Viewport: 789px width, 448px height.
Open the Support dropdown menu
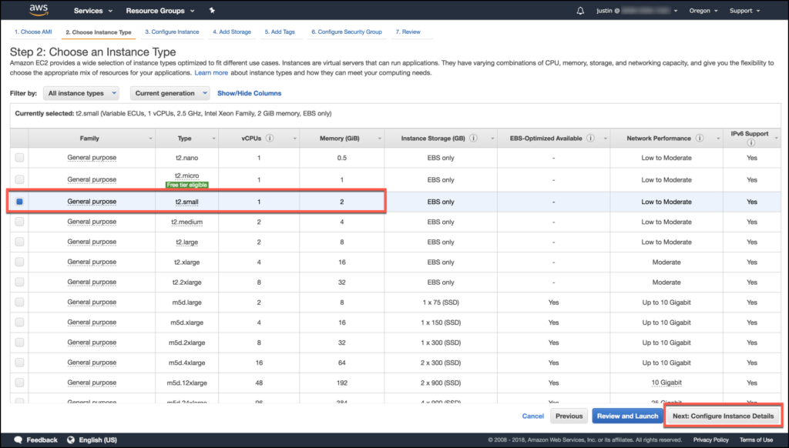coord(745,11)
